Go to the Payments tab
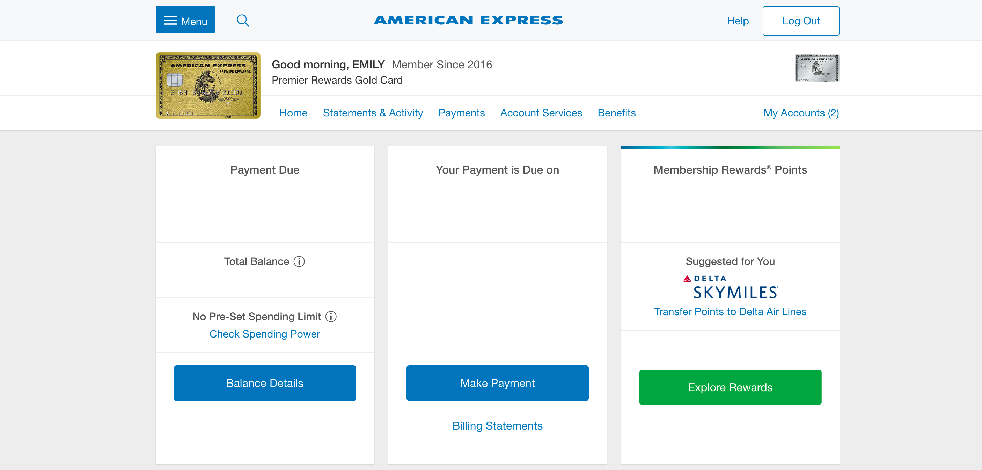The image size is (982, 470). (x=461, y=113)
